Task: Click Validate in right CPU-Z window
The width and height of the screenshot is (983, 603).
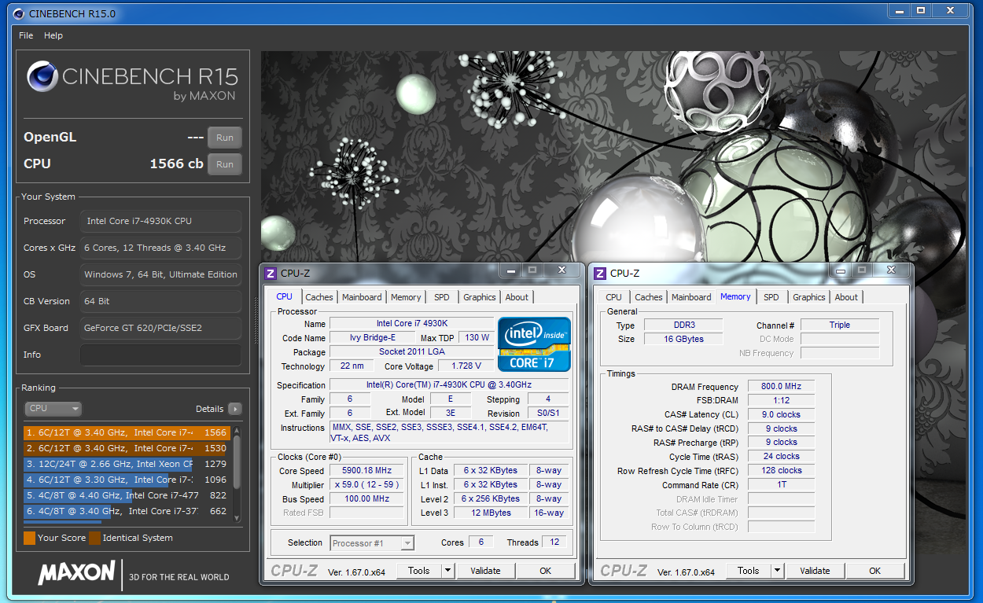Action: 815,571
